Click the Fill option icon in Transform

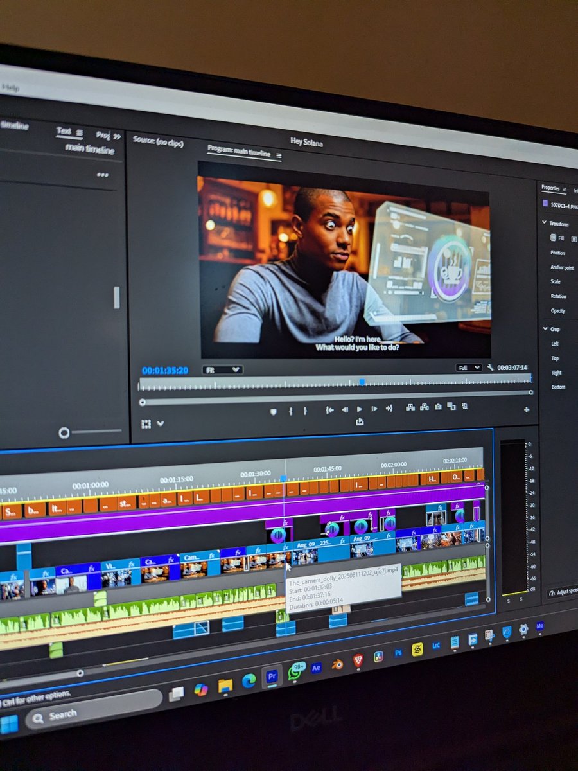(553, 238)
